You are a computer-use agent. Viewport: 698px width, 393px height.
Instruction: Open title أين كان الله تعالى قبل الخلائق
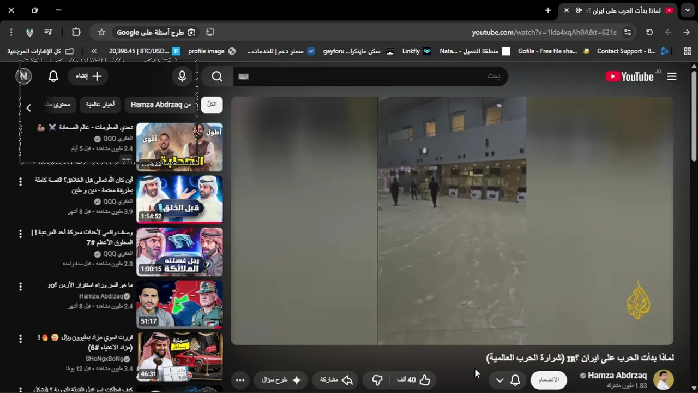(83, 184)
